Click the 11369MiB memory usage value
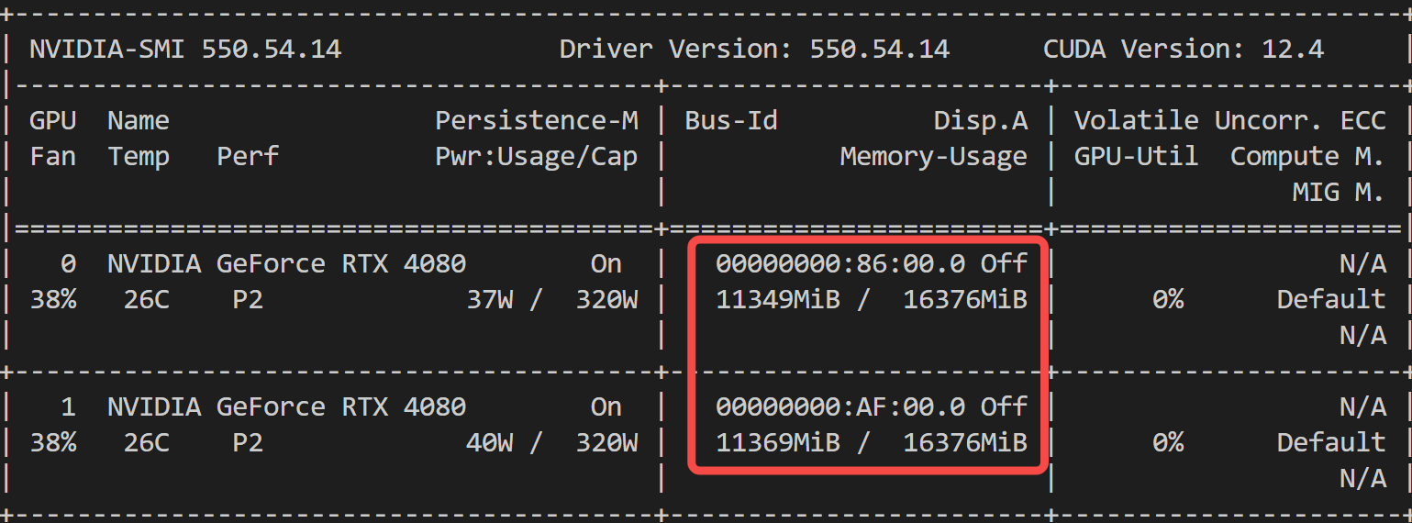1412x523 pixels. (777, 442)
